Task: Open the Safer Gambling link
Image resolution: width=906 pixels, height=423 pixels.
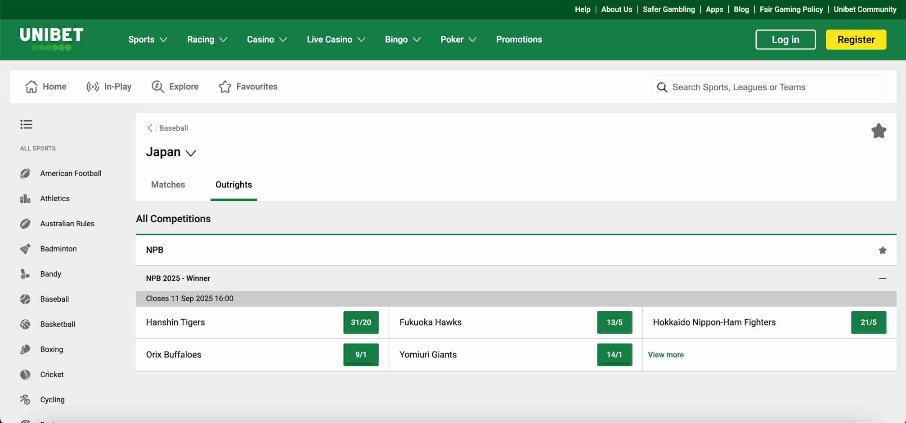Action: tap(668, 9)
